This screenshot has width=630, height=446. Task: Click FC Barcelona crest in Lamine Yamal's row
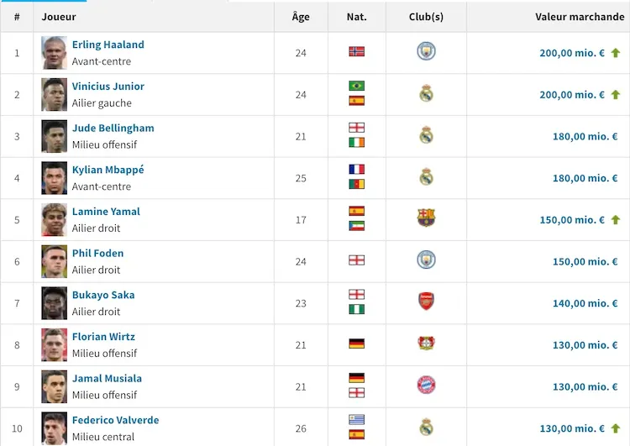[x=426, y=218]
